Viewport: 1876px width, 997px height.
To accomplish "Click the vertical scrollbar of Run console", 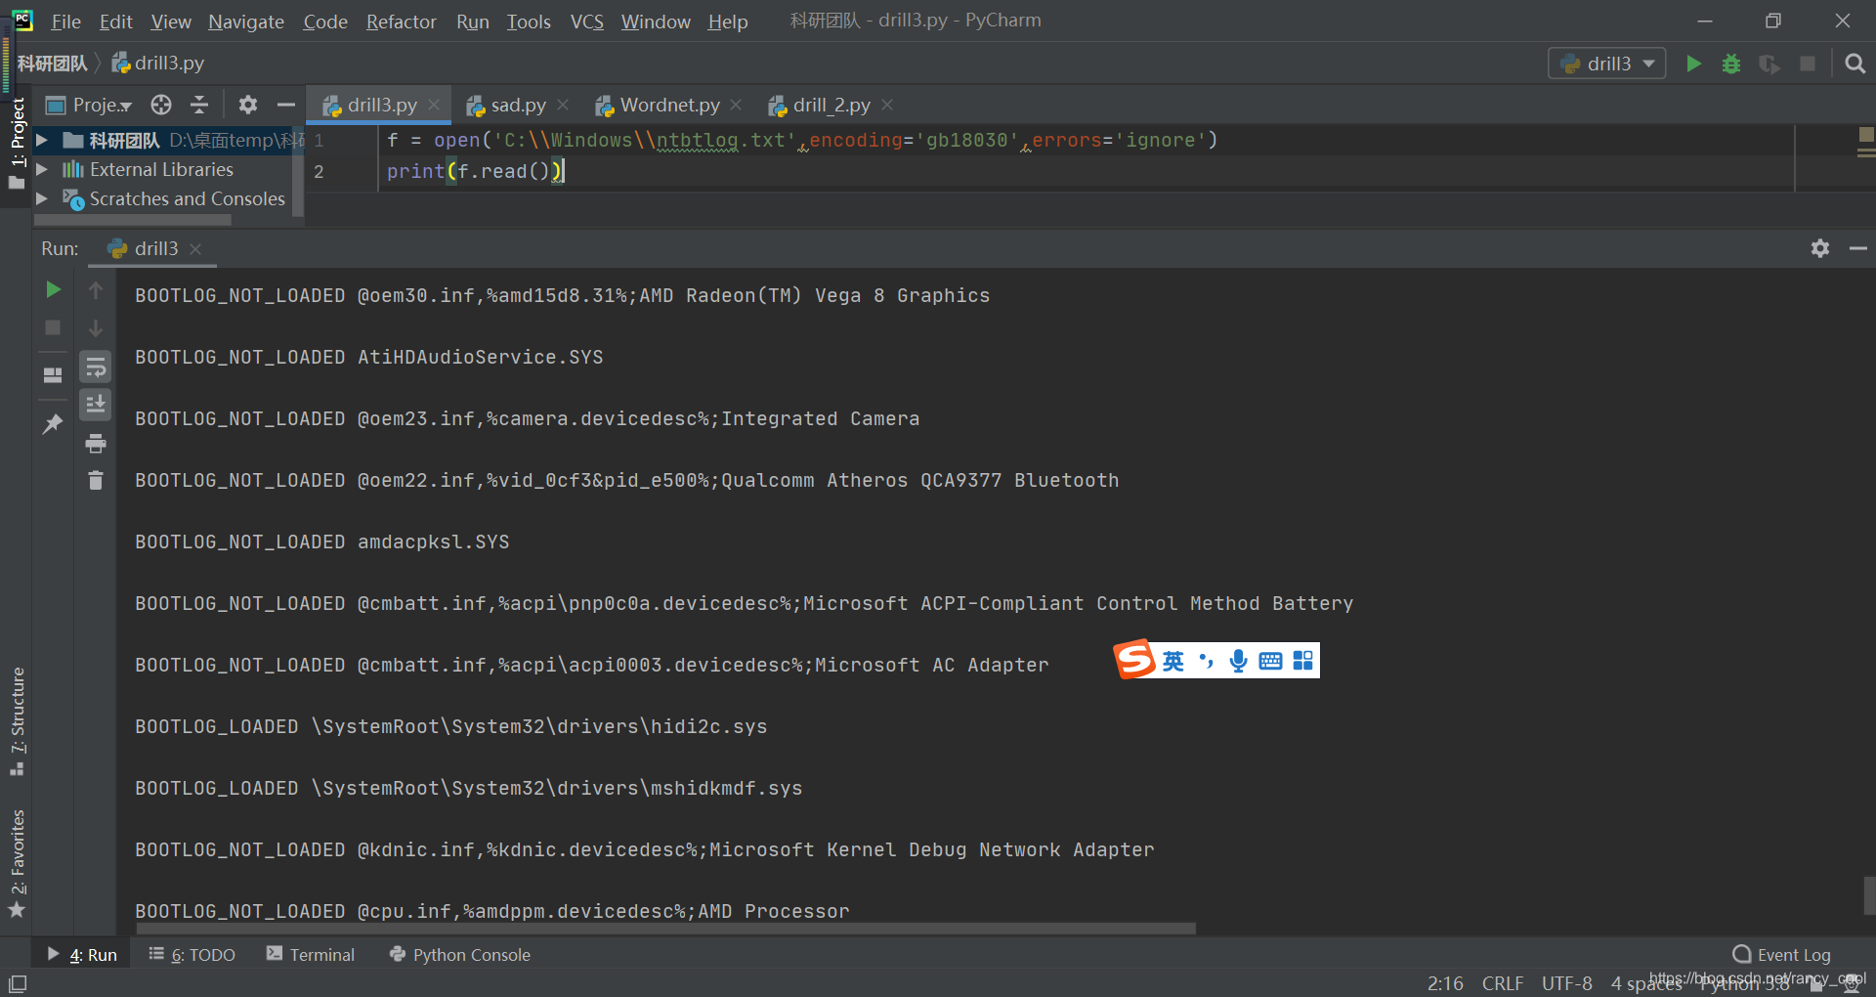I will coord(1869,895).
